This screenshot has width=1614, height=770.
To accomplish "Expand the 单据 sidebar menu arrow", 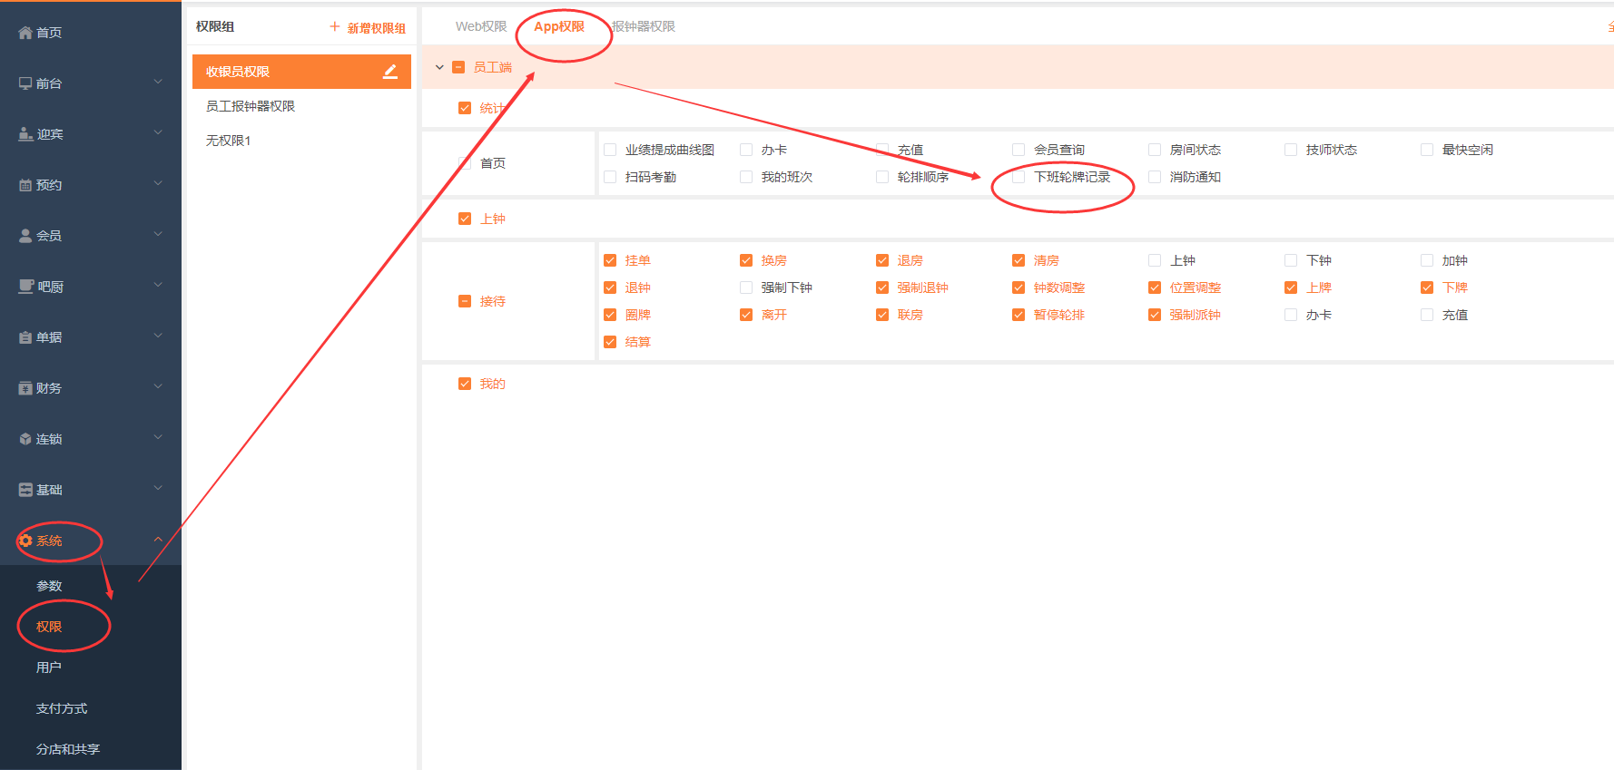I will (x=158, y=336).
